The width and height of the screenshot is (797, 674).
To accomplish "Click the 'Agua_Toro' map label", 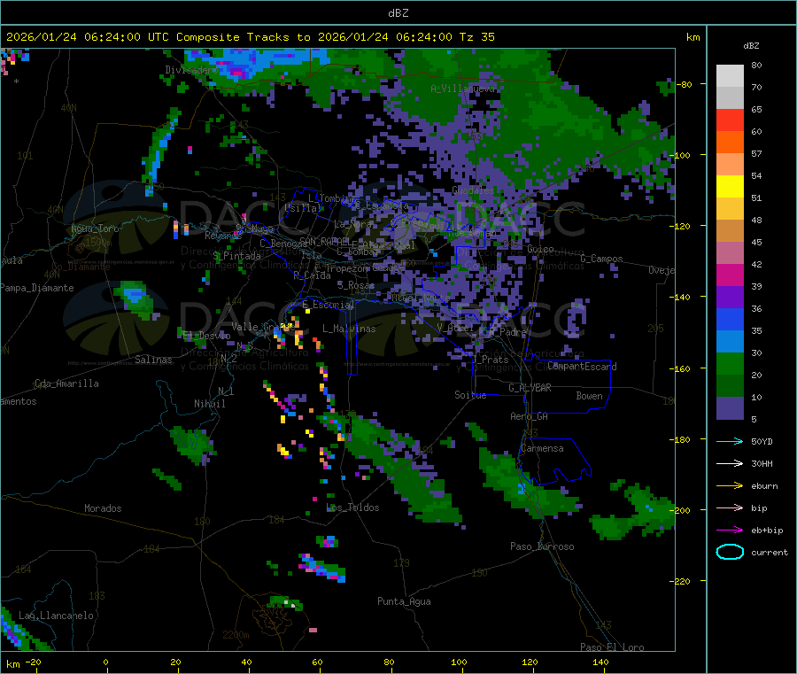I will (95, 229).
